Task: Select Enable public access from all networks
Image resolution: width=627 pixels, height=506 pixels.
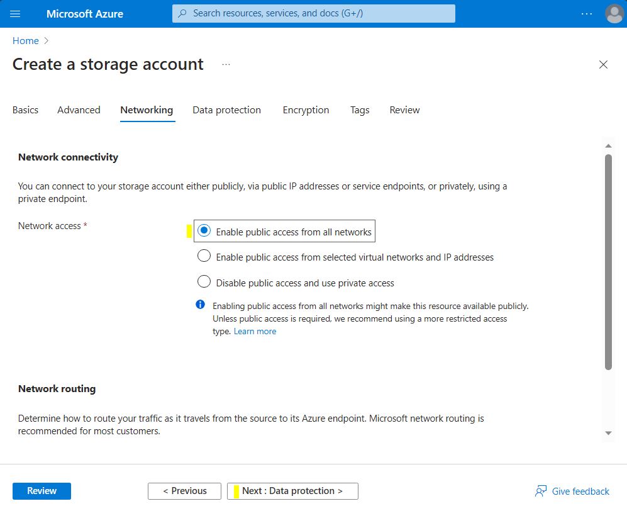Action: pyautogui.click(x=204, y=232)
